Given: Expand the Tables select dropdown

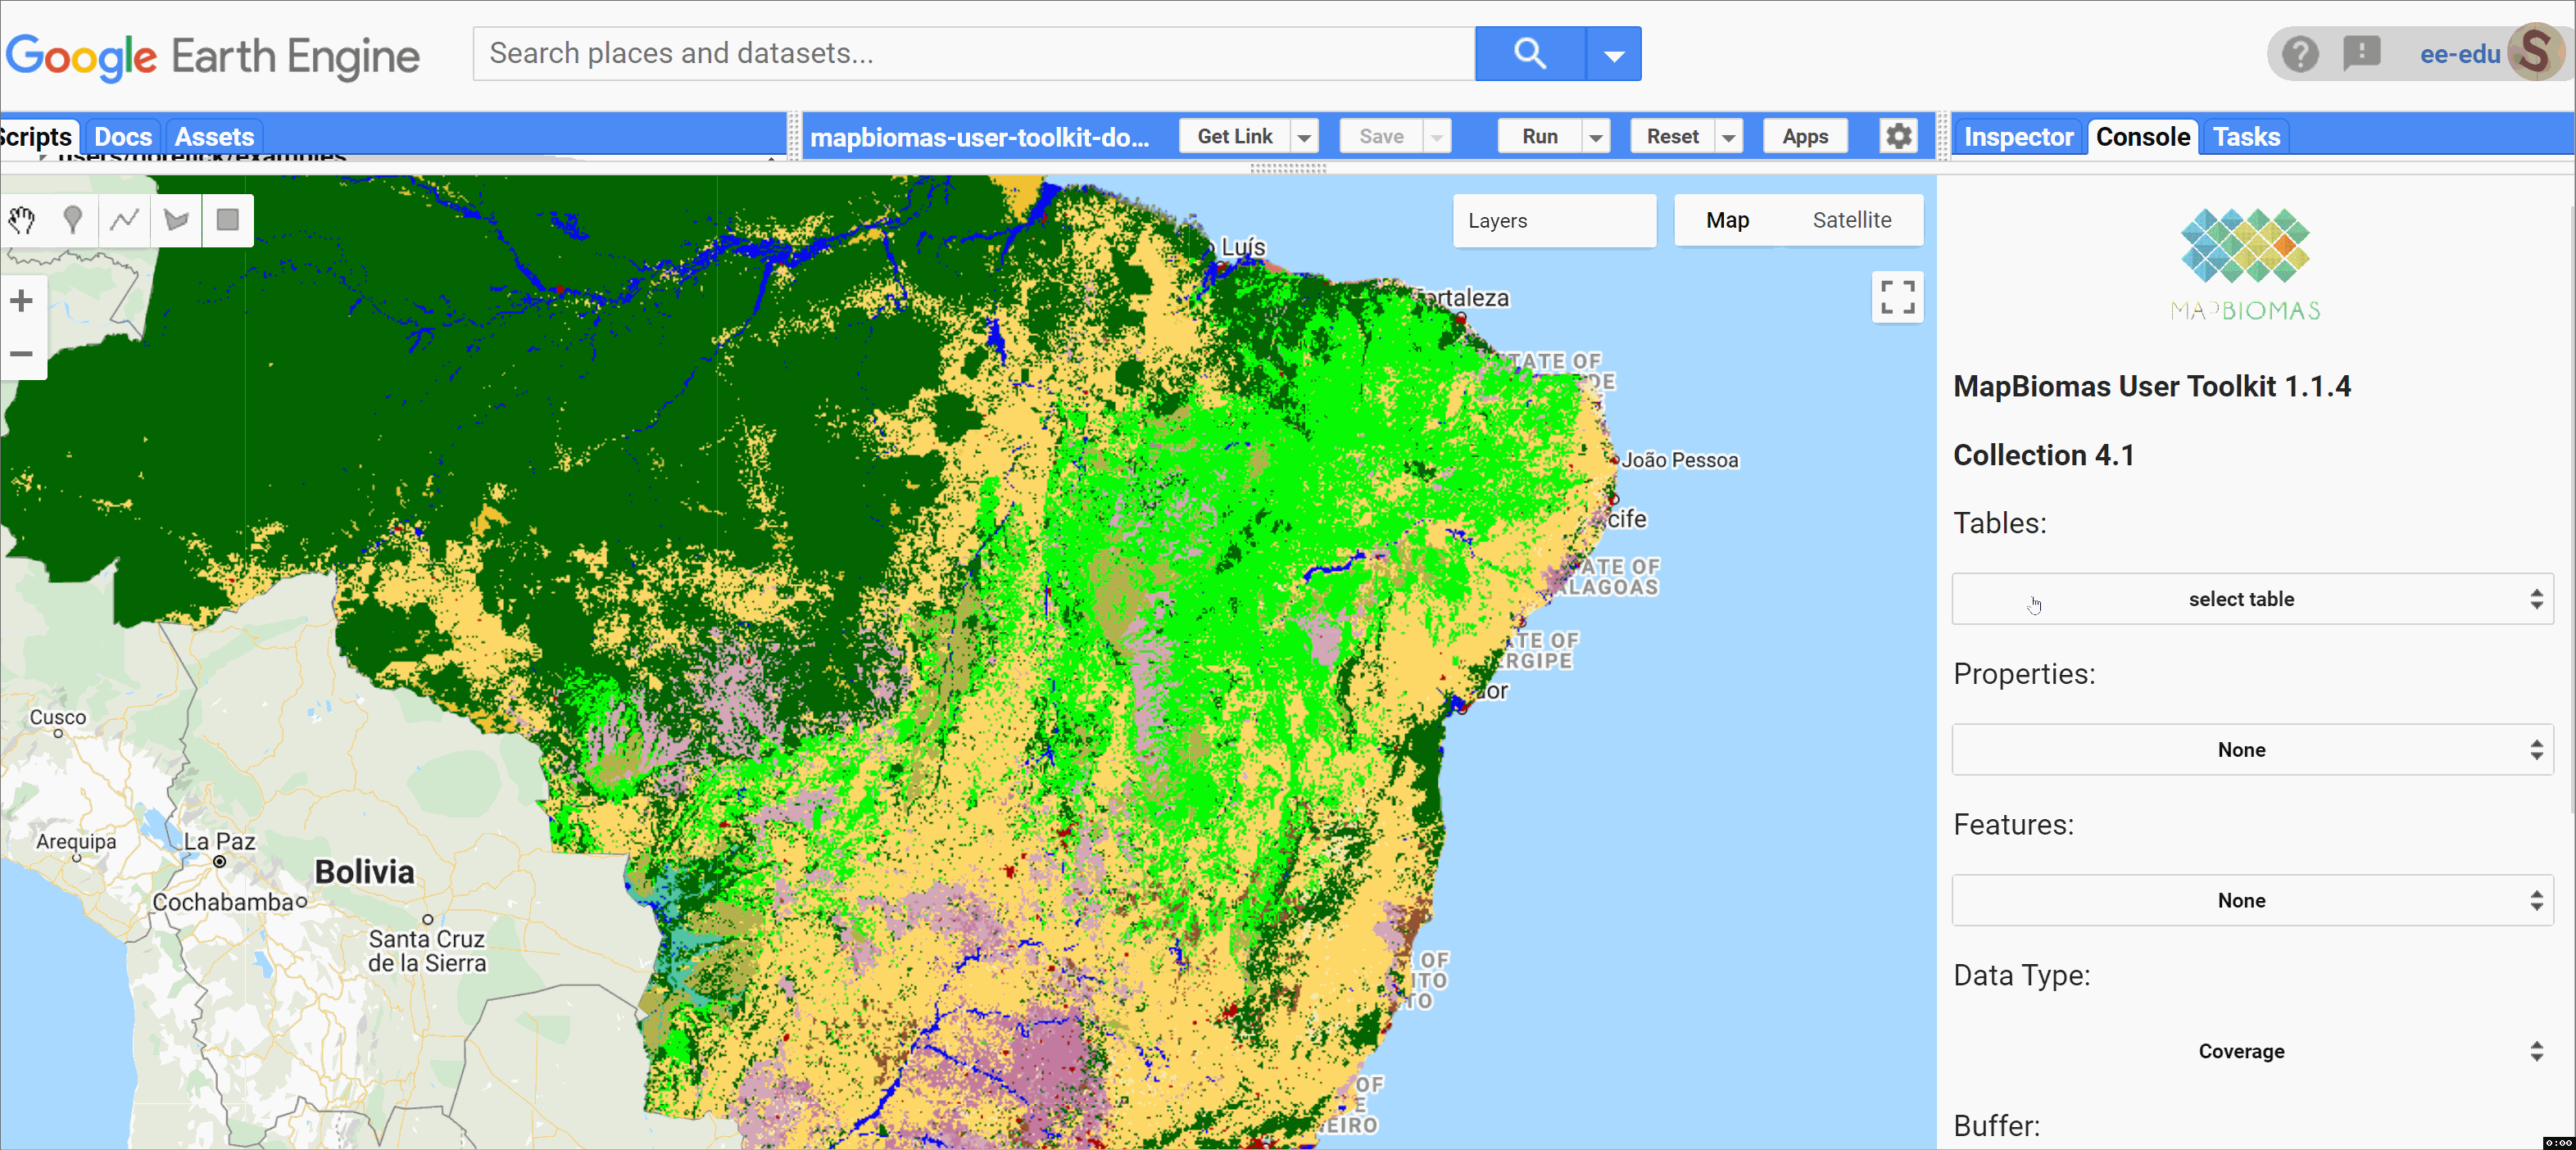Looking at the screenshot, I should [2243, 598].
